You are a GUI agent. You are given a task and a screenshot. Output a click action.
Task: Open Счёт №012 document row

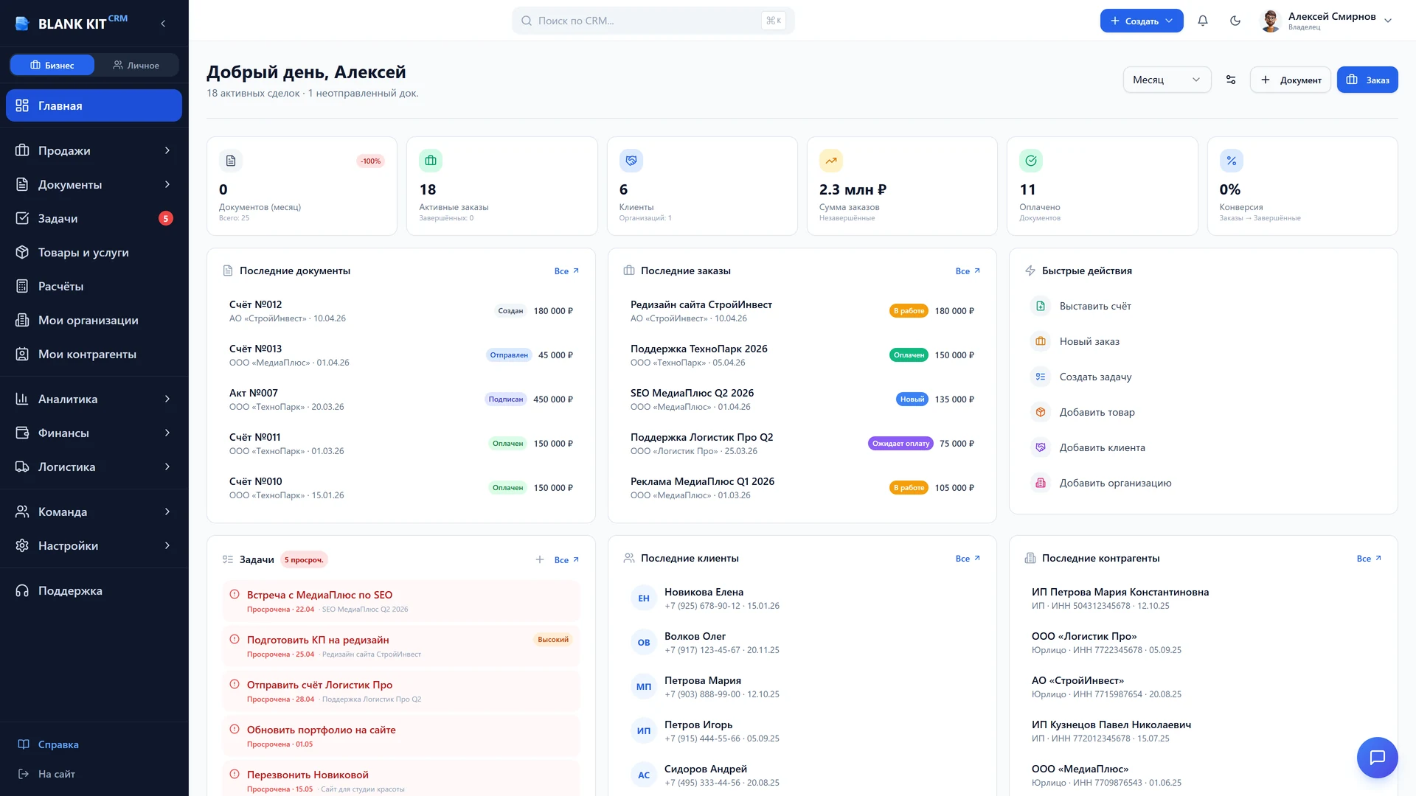[401, 311]
